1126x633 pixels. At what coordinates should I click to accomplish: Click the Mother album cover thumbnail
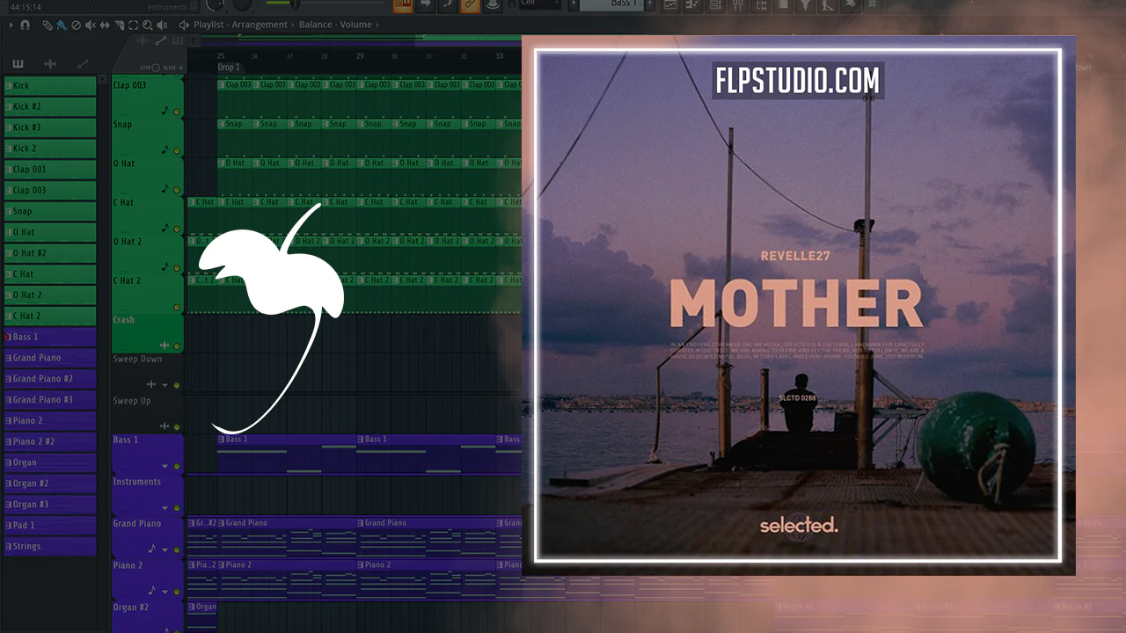coord(799,306)
